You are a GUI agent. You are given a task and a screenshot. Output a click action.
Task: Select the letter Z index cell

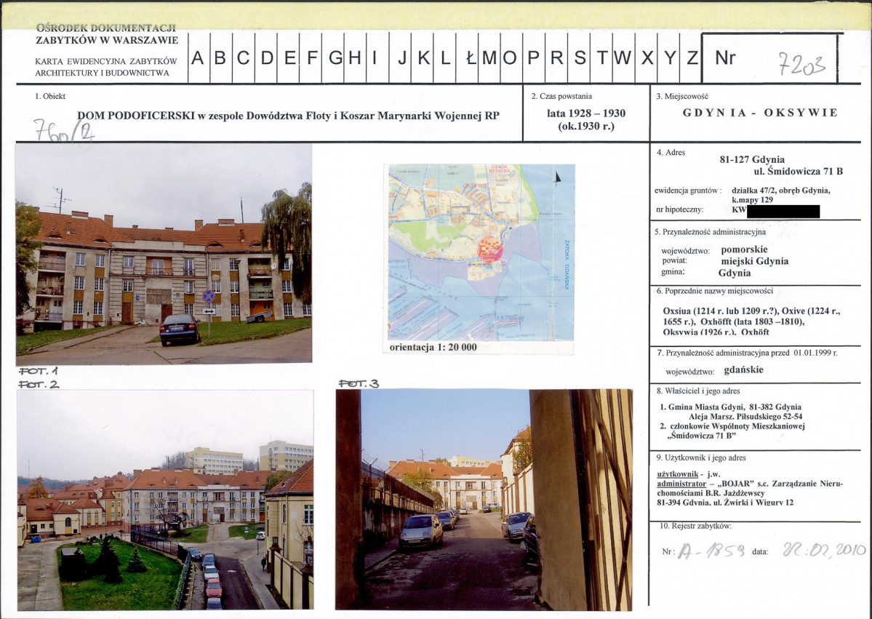pyautogui.click(x=691, y=58)
